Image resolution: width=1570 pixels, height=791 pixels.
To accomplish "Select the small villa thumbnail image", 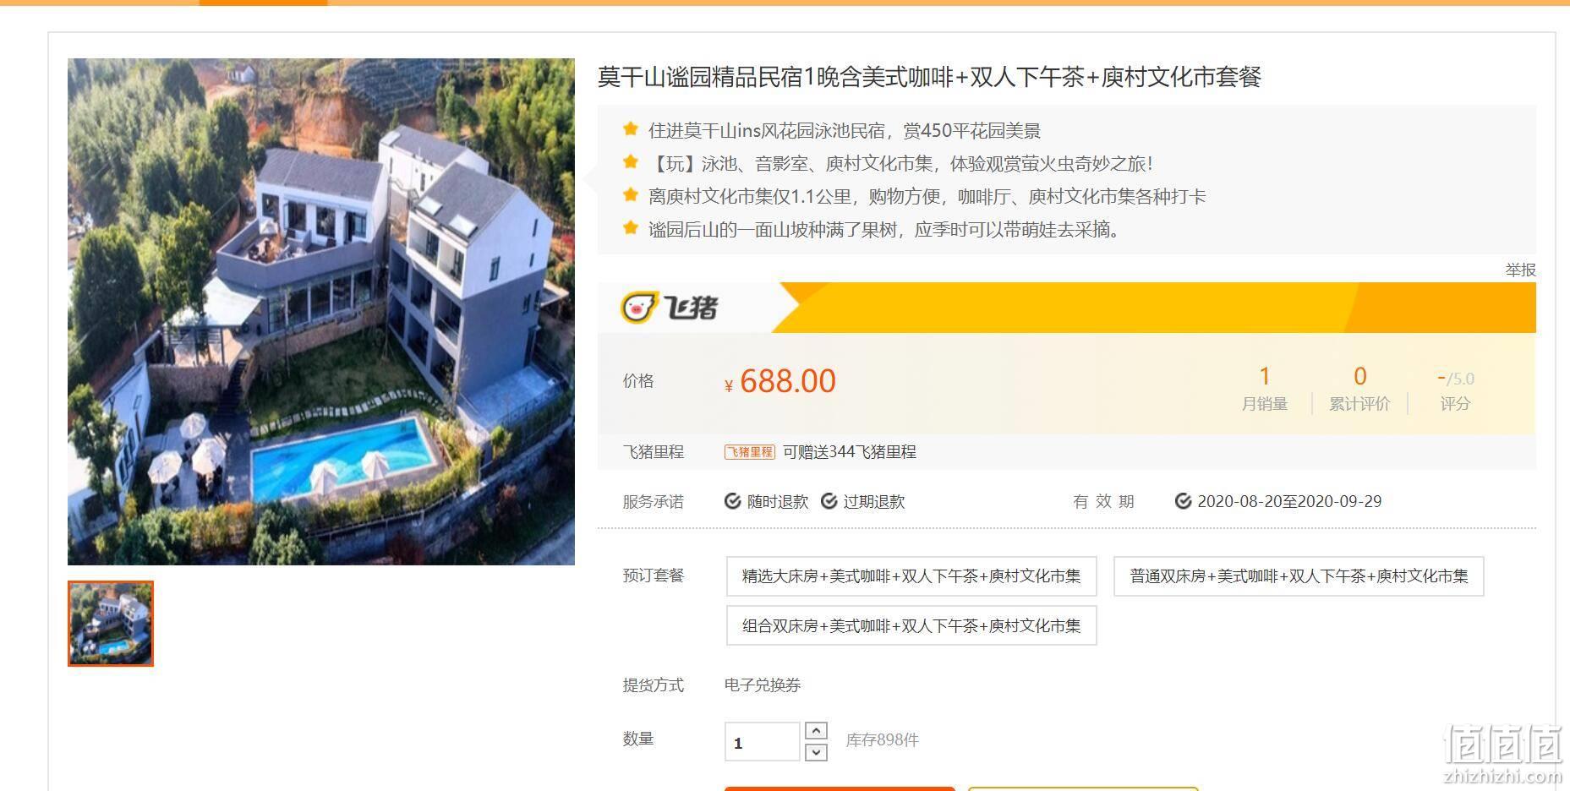I will click(111, 624).
